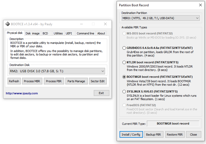Open Parts Manage
Viewport: 206px width, 144px height.
pyautogui.click(x=76, y=81)
